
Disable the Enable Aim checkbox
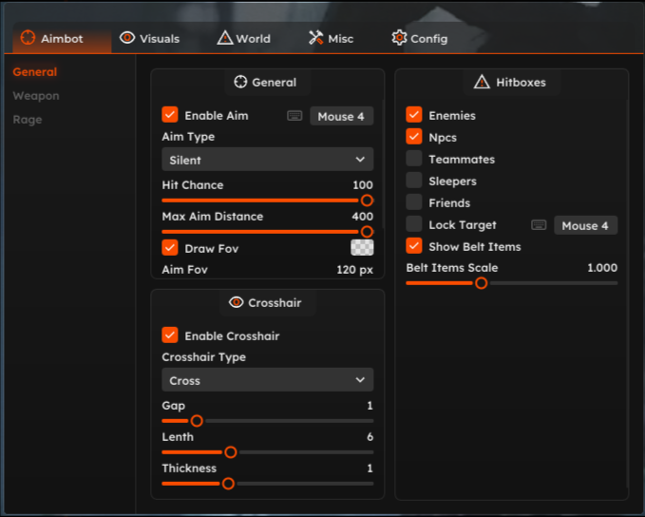coord(170,115)
